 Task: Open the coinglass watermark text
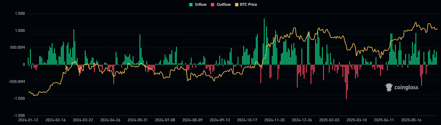click(406, 87)
